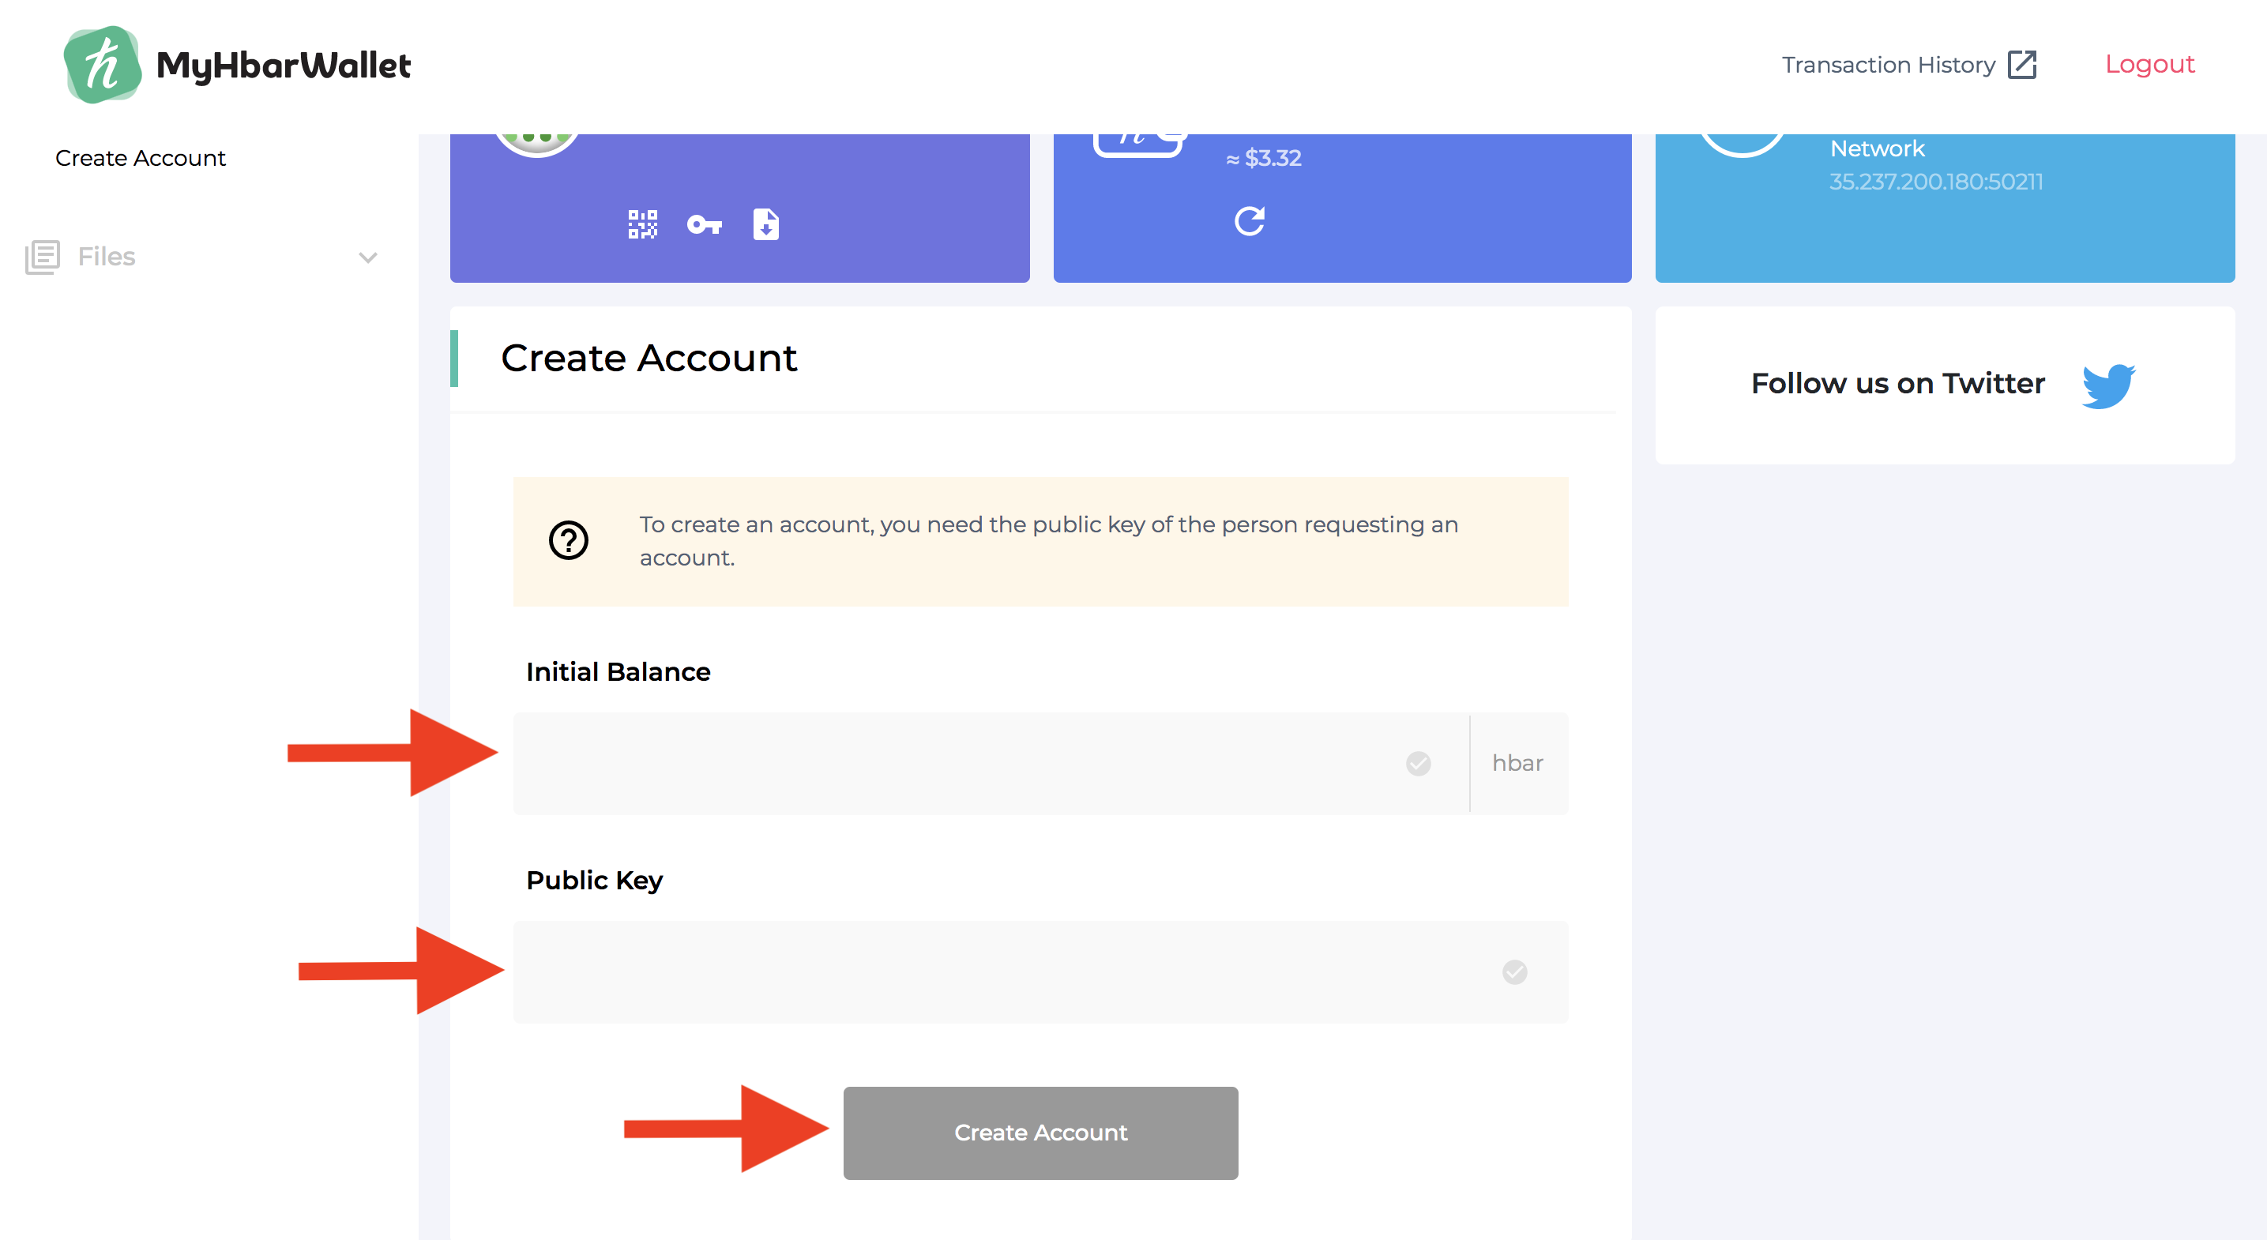Click the file download icon
Viewport: 2267px width, 1240px height.
[x=765, y=224]
